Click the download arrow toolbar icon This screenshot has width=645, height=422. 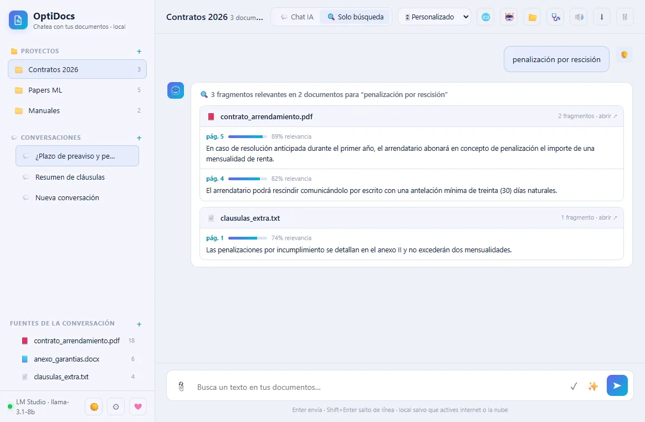(602, 17)
